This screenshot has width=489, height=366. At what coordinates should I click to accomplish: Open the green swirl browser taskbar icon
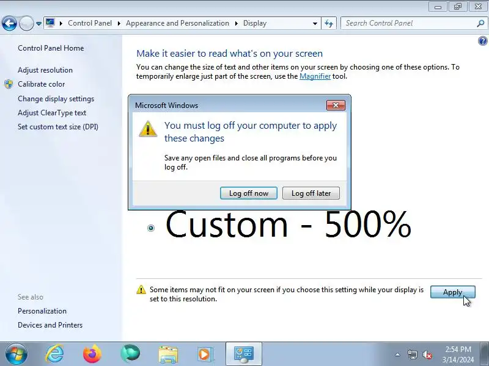point(130,354)
